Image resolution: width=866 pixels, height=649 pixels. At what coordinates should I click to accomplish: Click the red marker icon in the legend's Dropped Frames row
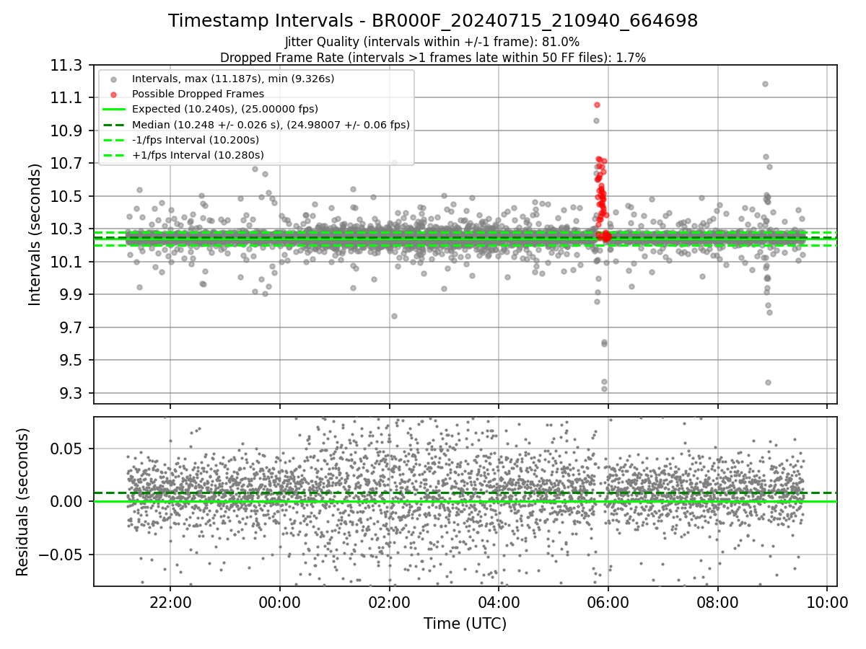[x=113, y=94]
